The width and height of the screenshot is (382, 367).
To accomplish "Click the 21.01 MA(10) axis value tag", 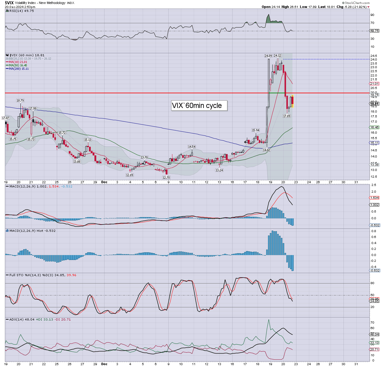I will (x=374, y=84).
